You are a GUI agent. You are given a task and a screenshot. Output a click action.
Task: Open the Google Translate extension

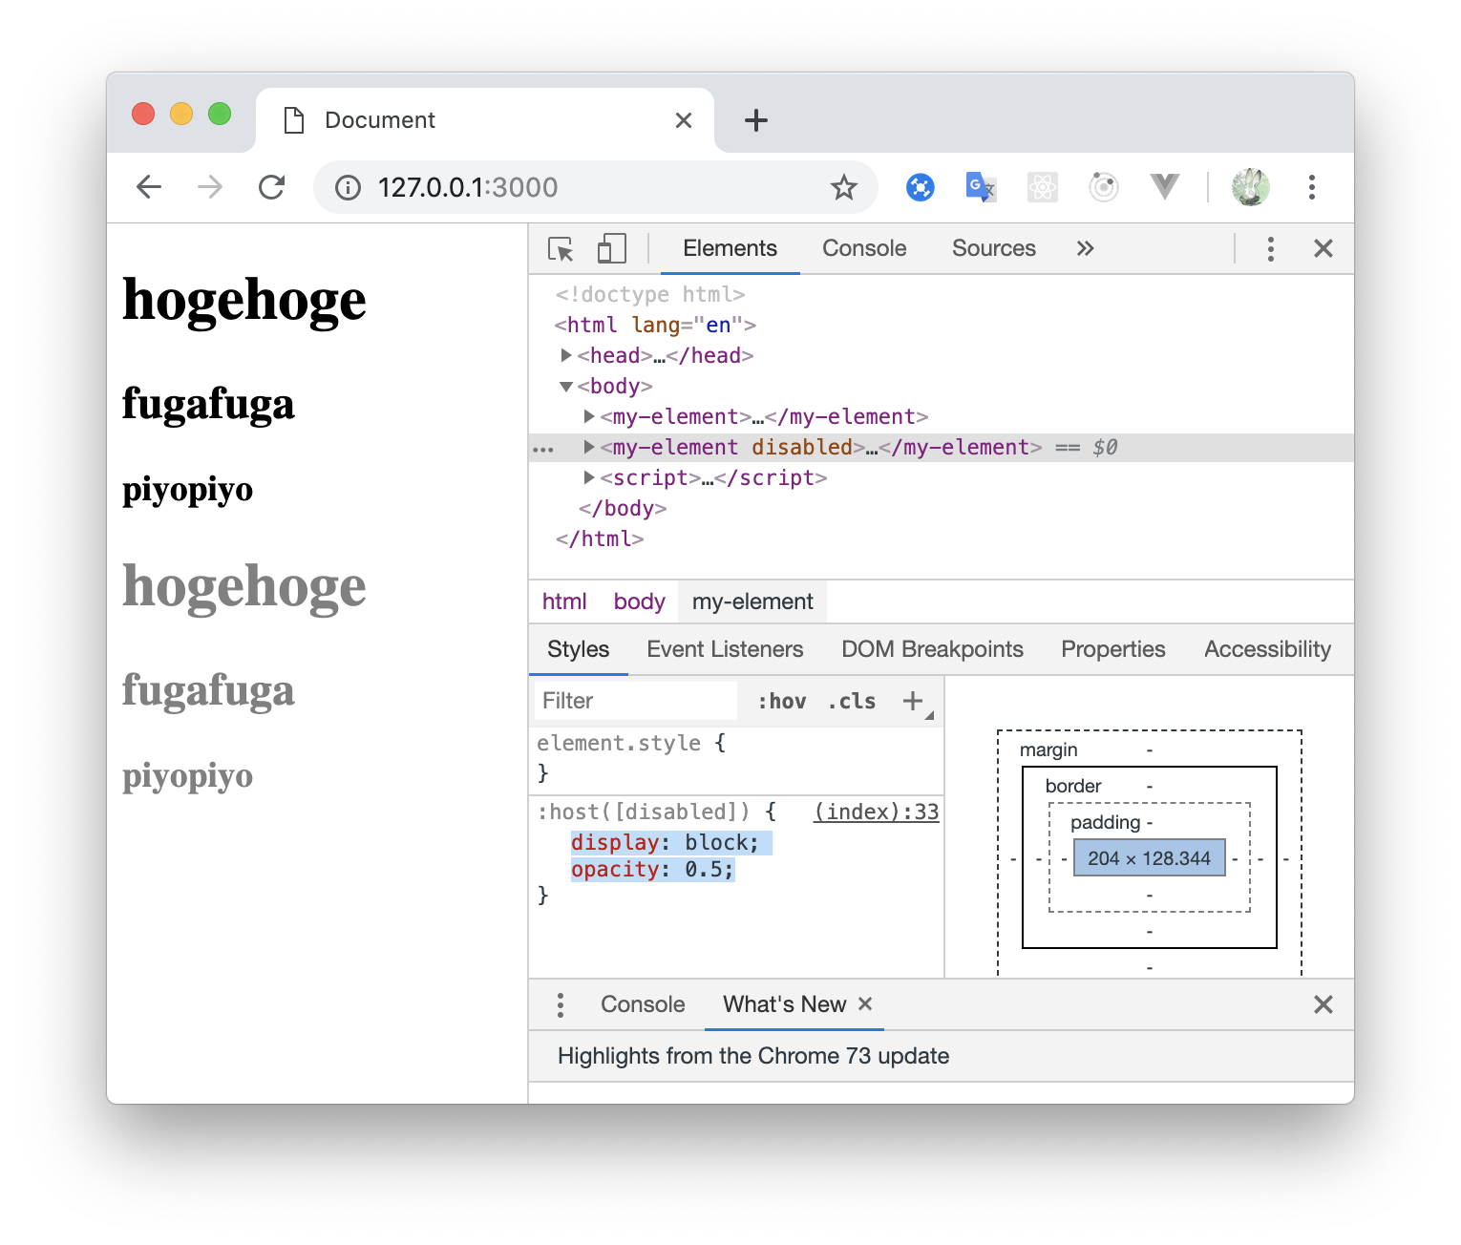coord(981,187)
